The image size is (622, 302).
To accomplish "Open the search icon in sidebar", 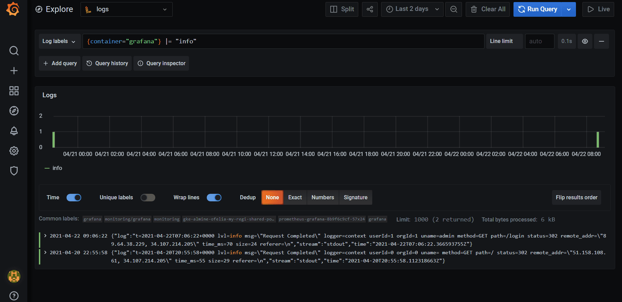I will (14, 51).
